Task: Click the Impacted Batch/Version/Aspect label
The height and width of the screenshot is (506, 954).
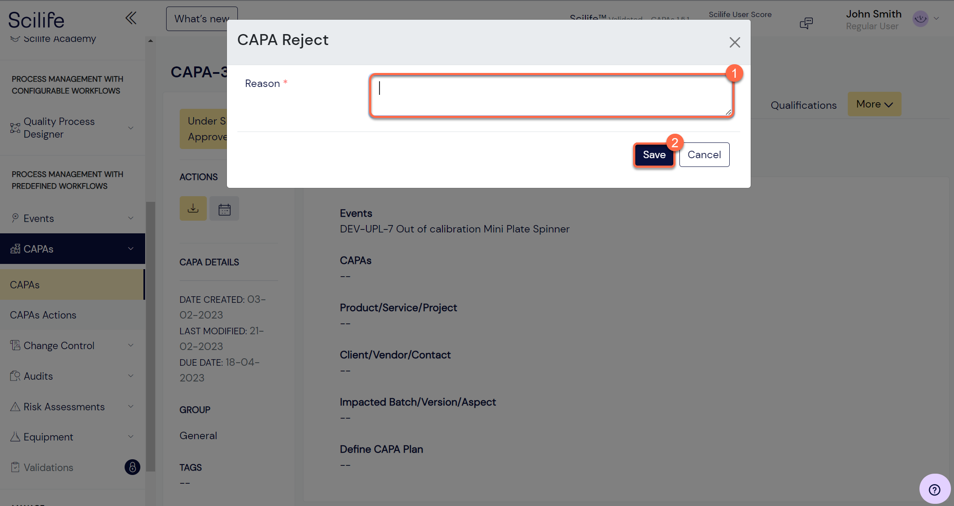Action: 418,402
